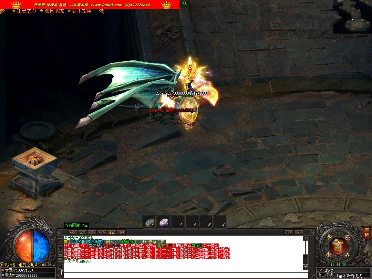Click the mountain-shaped chat toolbar icon

tap(73, 232)
